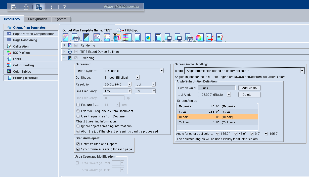Click the blank framed page step icon
The height and width of the screenshot is (177, 309).
point(138,37)
